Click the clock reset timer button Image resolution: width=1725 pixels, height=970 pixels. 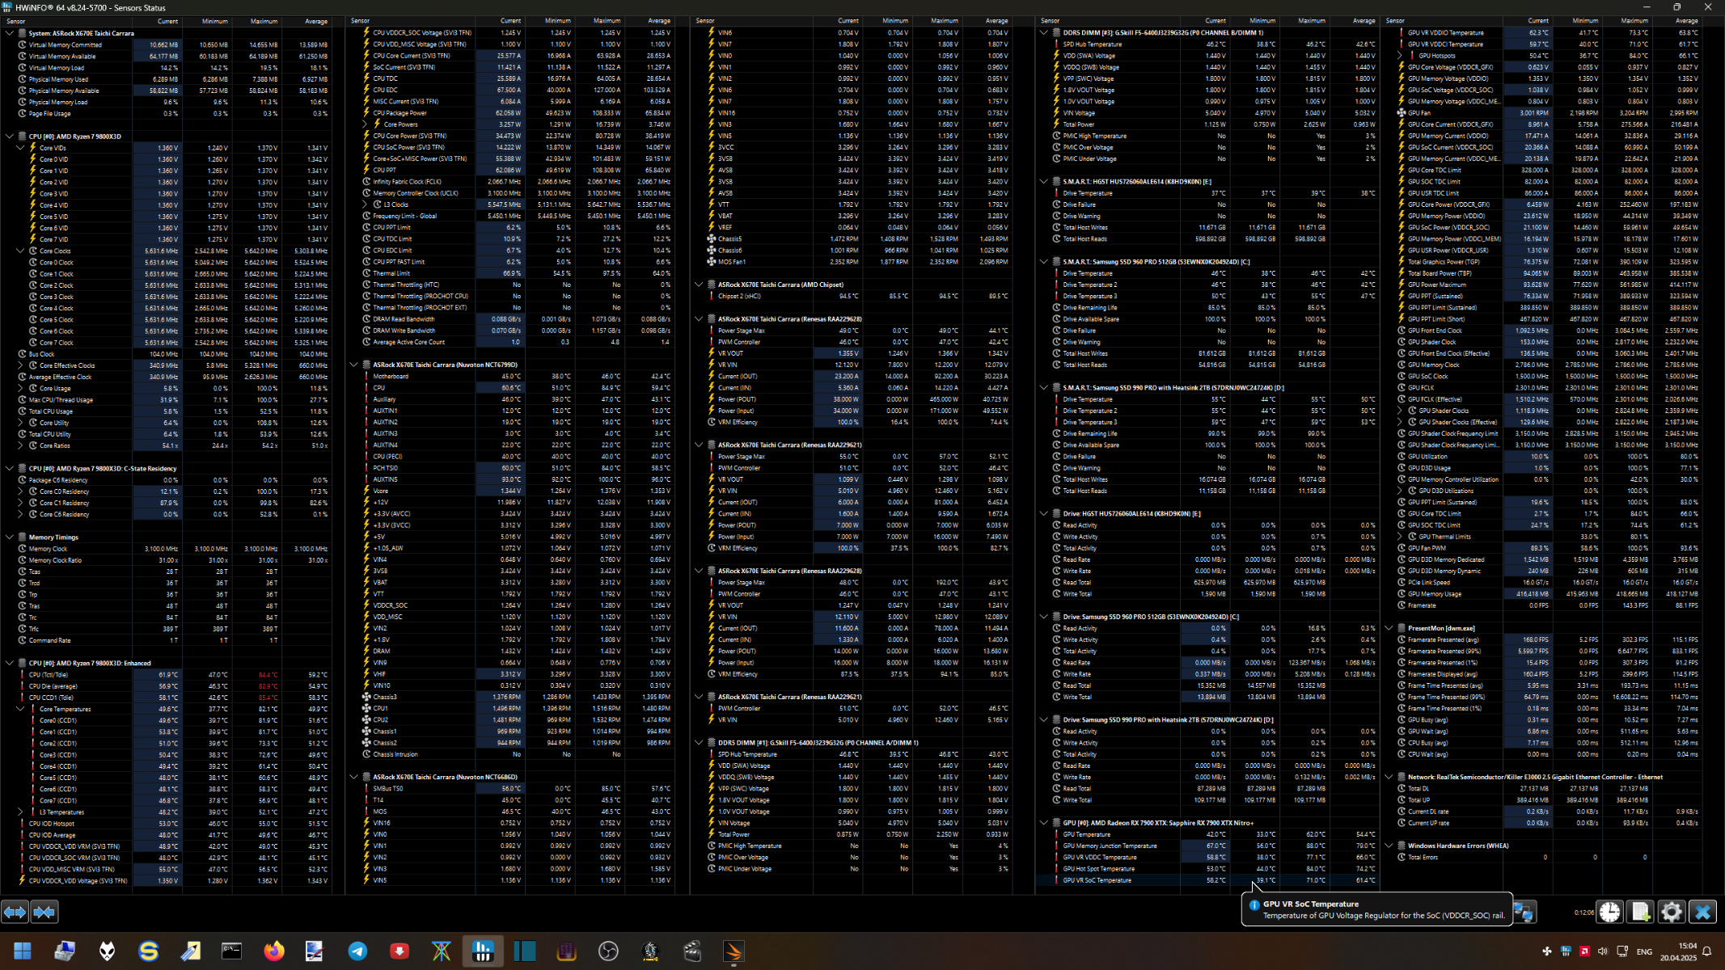(1609, 912)
